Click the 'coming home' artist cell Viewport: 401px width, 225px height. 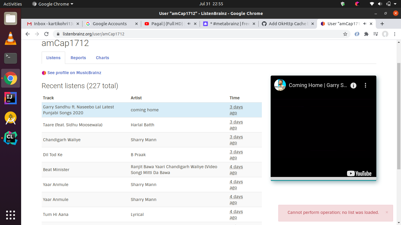point(145,110)
